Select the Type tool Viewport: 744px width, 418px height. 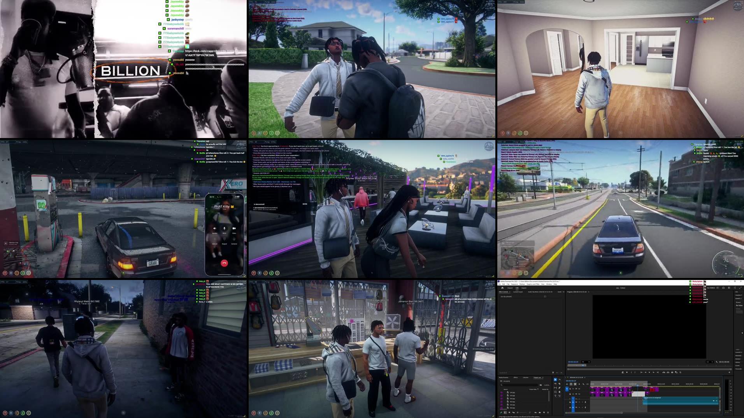click(555, 396)
